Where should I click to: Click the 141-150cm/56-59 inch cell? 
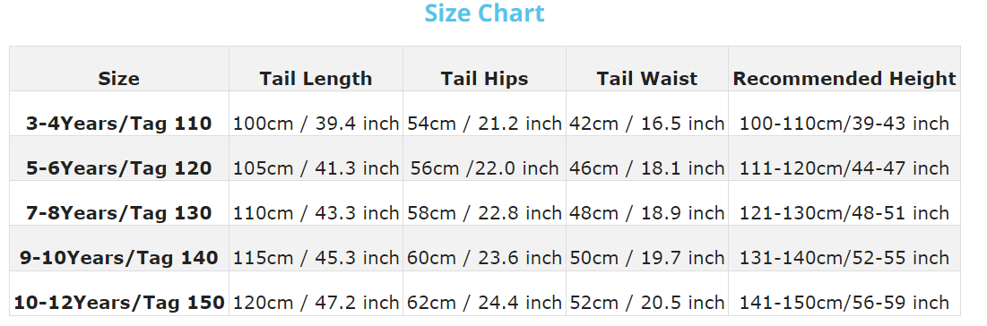[844, 303]
